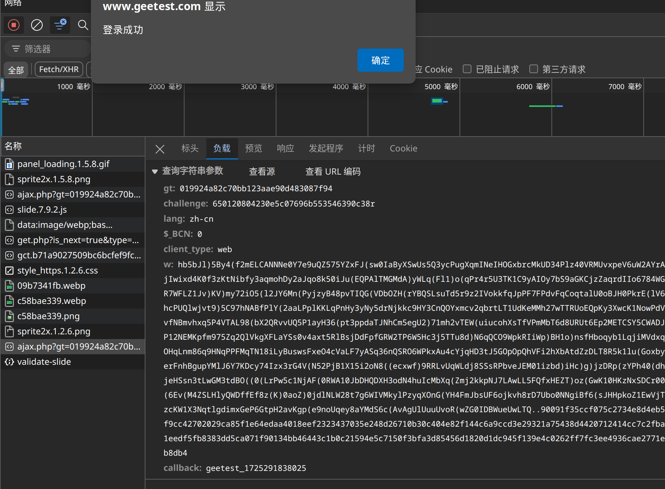Viewport: 665px width, 489px height.
Task: Click the 1000 毫秒 timeline marker
Action: coord(73,87)
